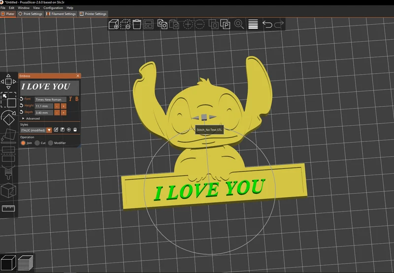Switch to sliced layers preview view
The image size is (394, 273).
[26, 263]
